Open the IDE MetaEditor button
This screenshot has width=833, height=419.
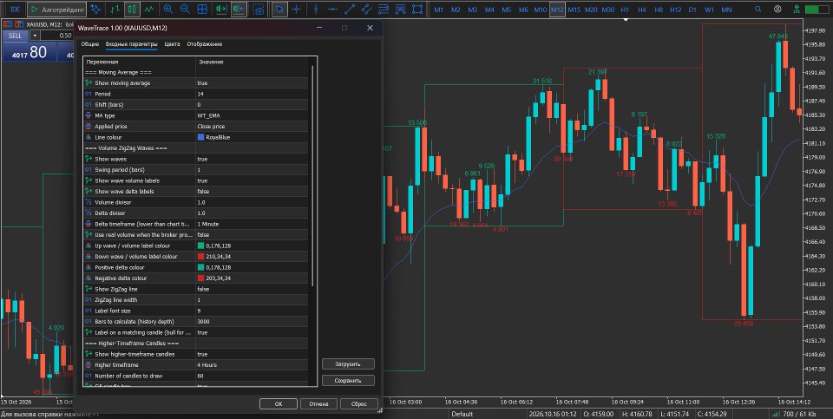[16, 9]
